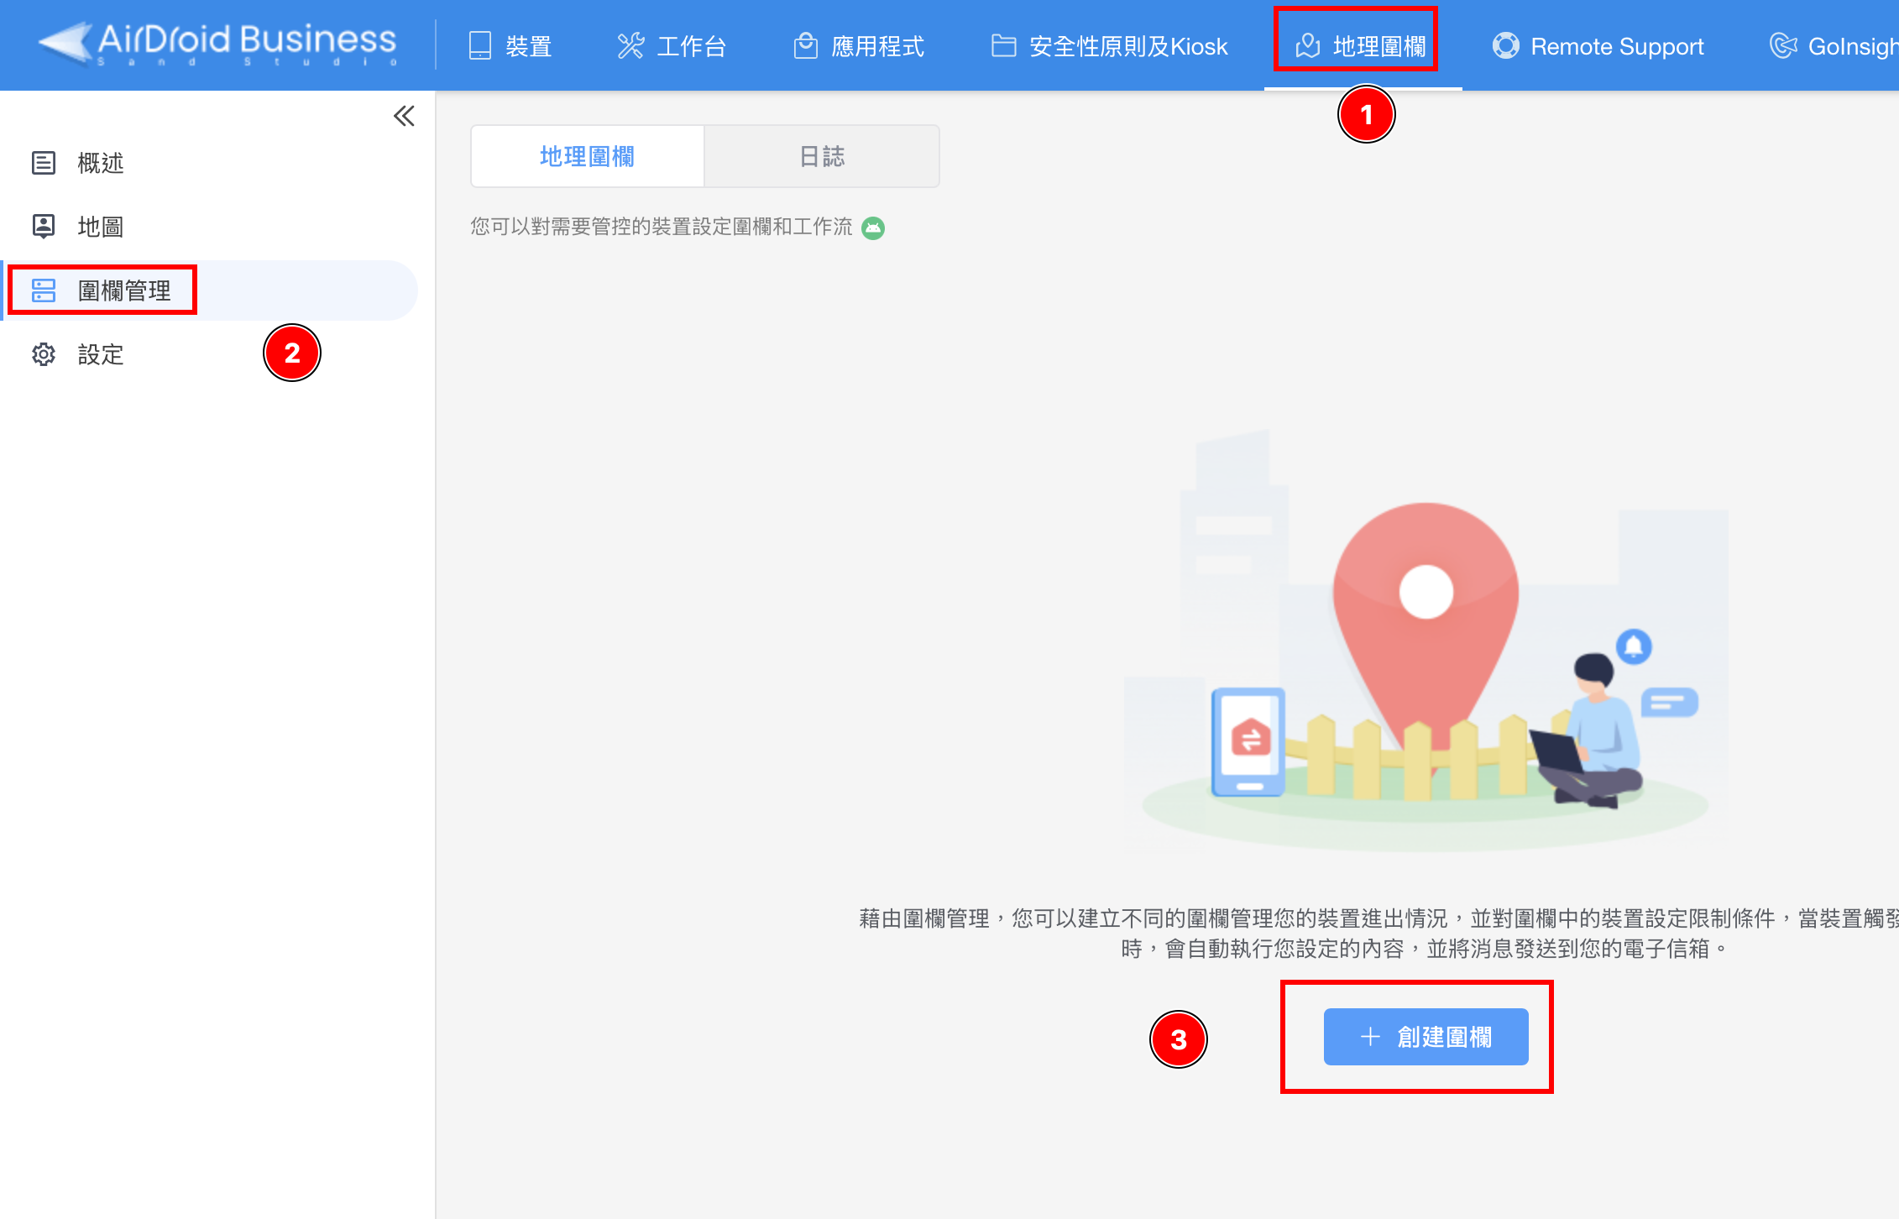This screenshot has height=1219, width=1899.
Task: Select 圍欄管理 in the sidebar
Action: coord(124,290)
